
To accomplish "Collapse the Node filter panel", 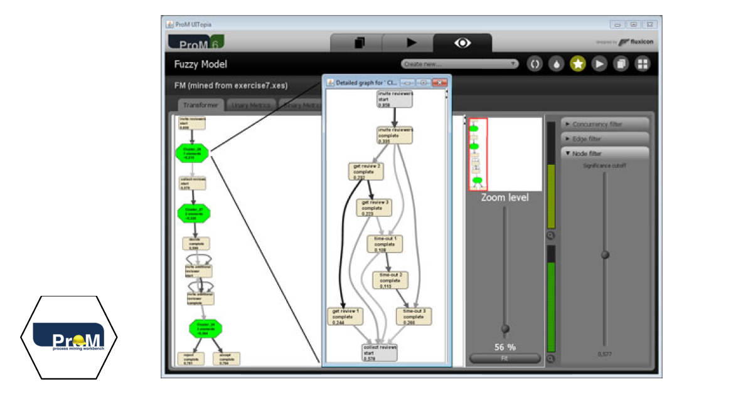I will point(605,153).
